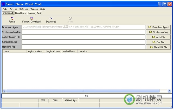Image resolution: width=174 pixels, height=110 pixels.
Task: Load a Nand Util File
Action: 158,47
